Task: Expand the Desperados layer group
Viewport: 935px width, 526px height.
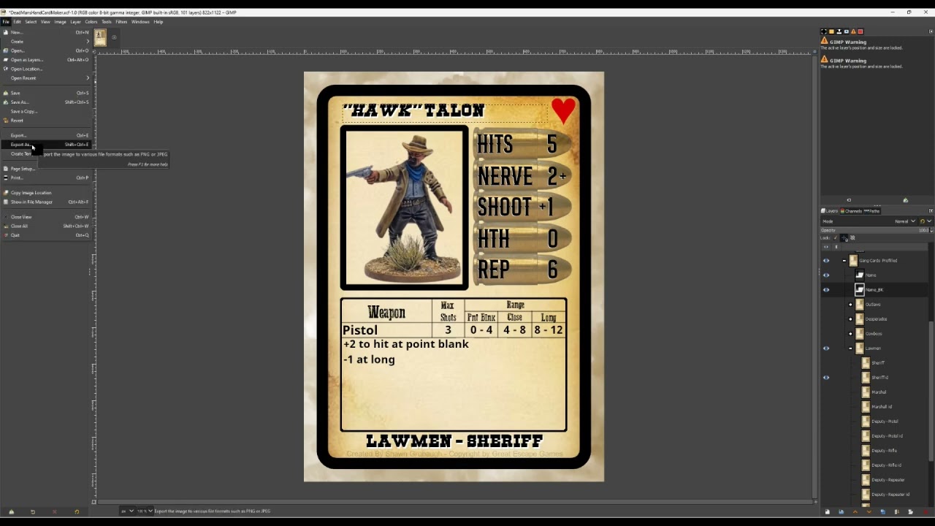Action: click(850, 319)
